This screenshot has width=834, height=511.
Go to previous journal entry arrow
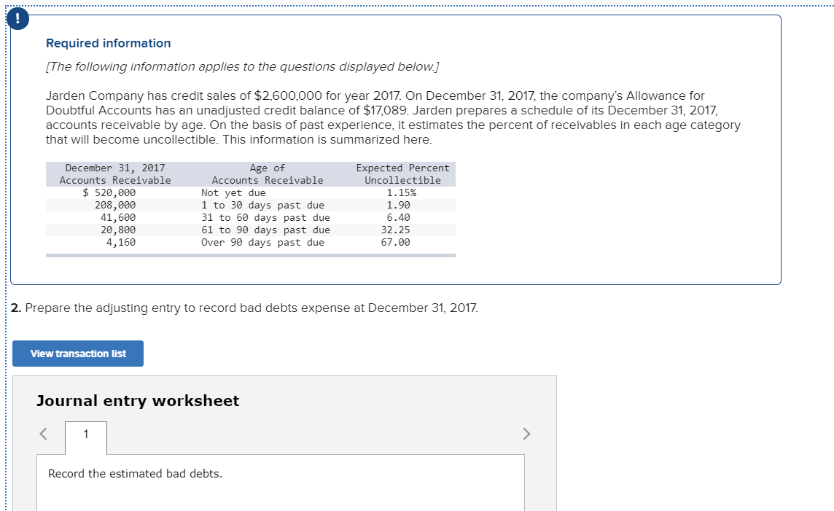click(44, 434)
